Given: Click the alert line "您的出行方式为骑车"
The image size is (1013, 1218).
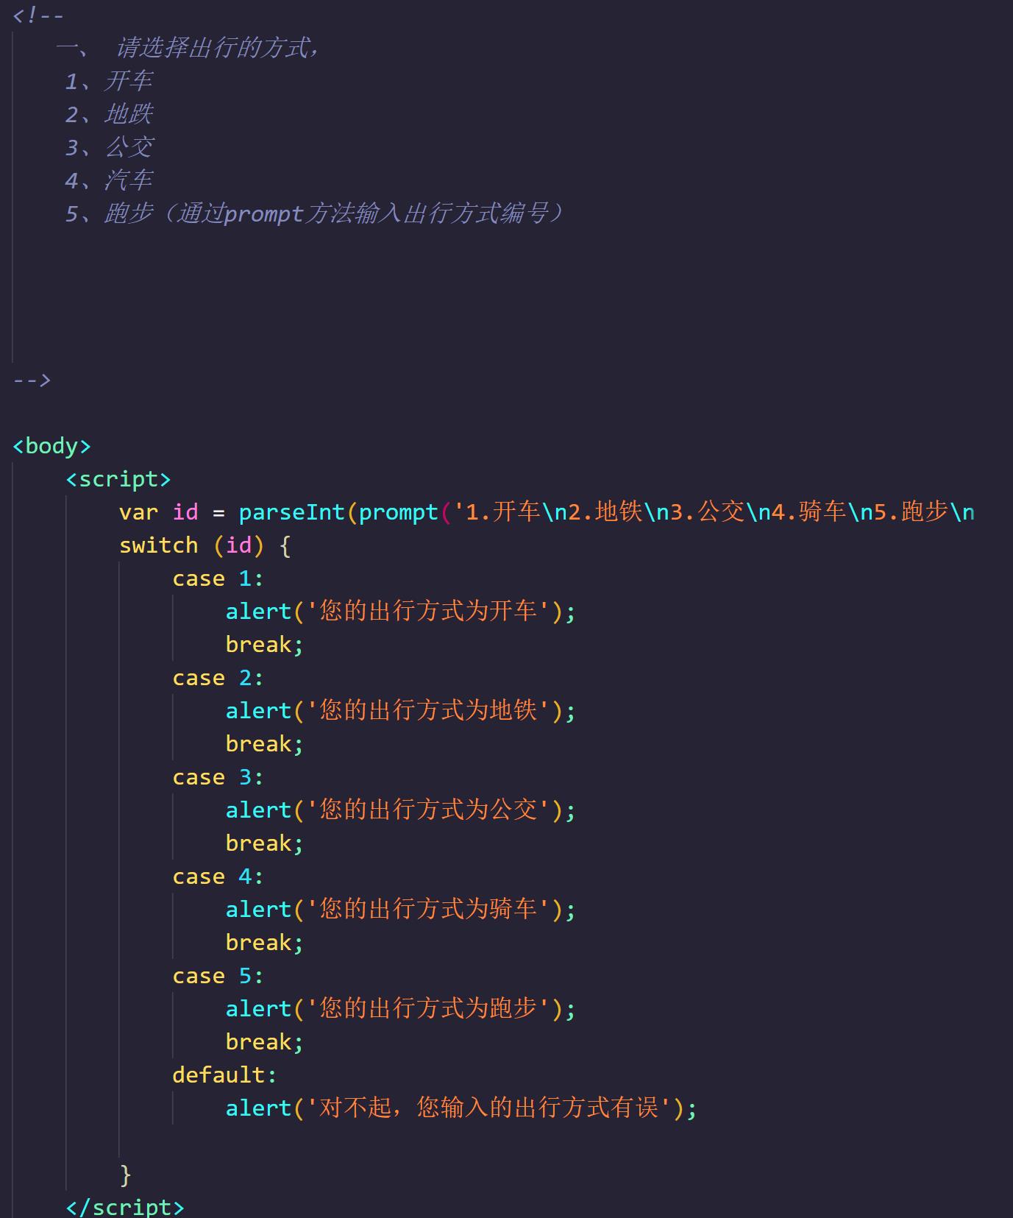Looking at the screenshot, I should (x=401, y=910).
